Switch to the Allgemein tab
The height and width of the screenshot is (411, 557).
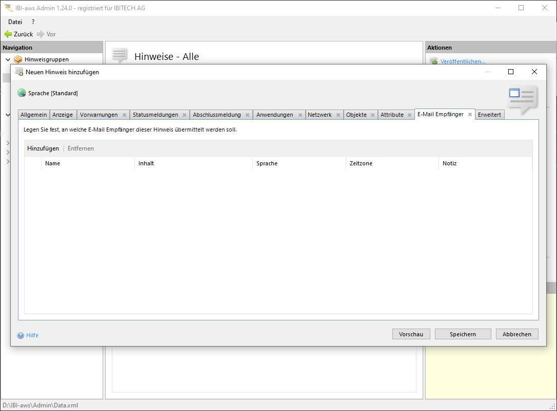(34, 115)
